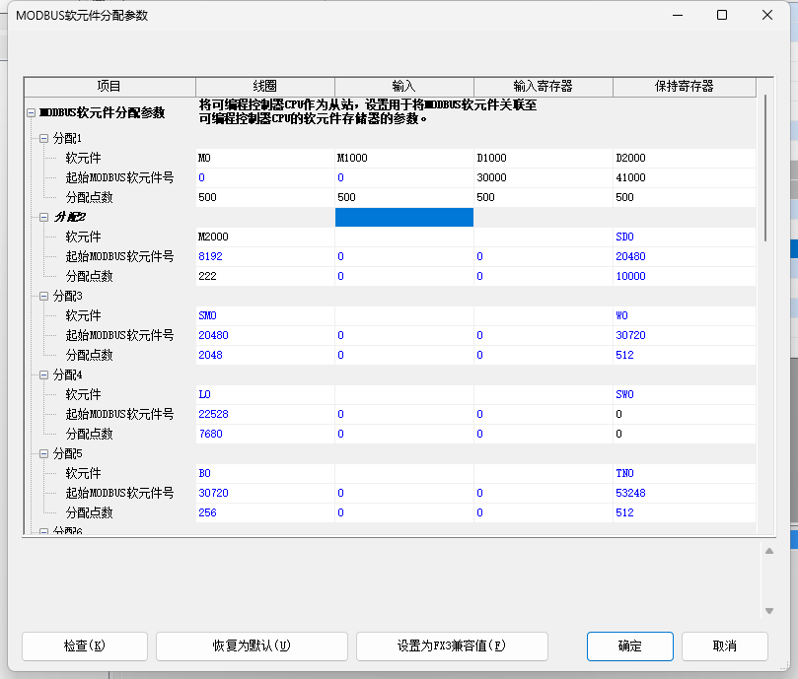This screenshot has height=679, width=798.
Task: Click the 输入寄存器 column header
Action: pyautogui.click(x=543, y=87)
